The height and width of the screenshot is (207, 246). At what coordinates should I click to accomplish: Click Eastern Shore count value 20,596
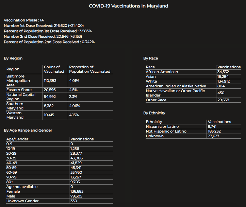tap(50, 90)
